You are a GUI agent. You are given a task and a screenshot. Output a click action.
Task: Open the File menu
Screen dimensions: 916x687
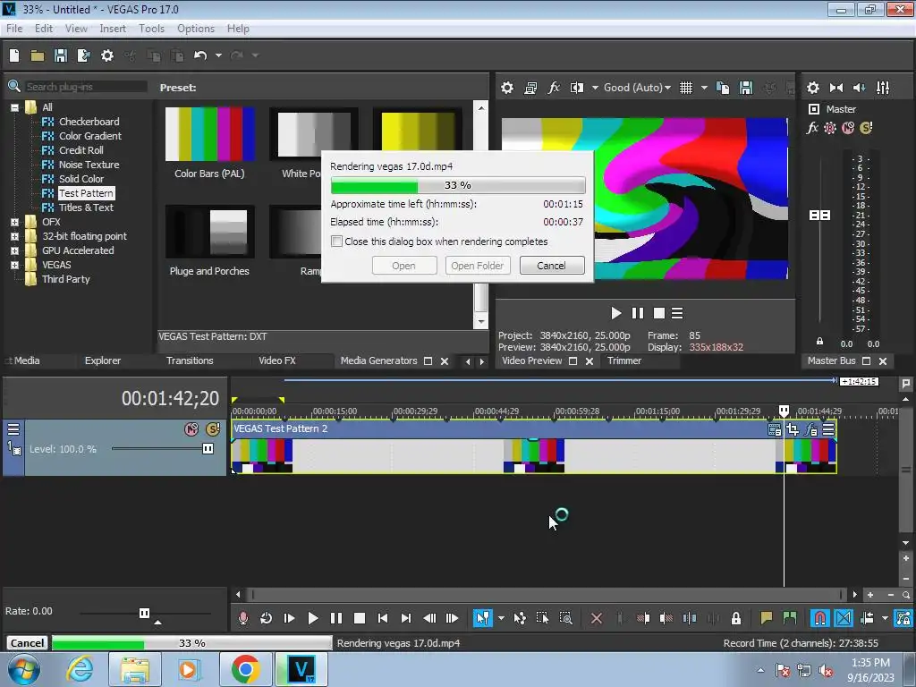tap(14, 29)
